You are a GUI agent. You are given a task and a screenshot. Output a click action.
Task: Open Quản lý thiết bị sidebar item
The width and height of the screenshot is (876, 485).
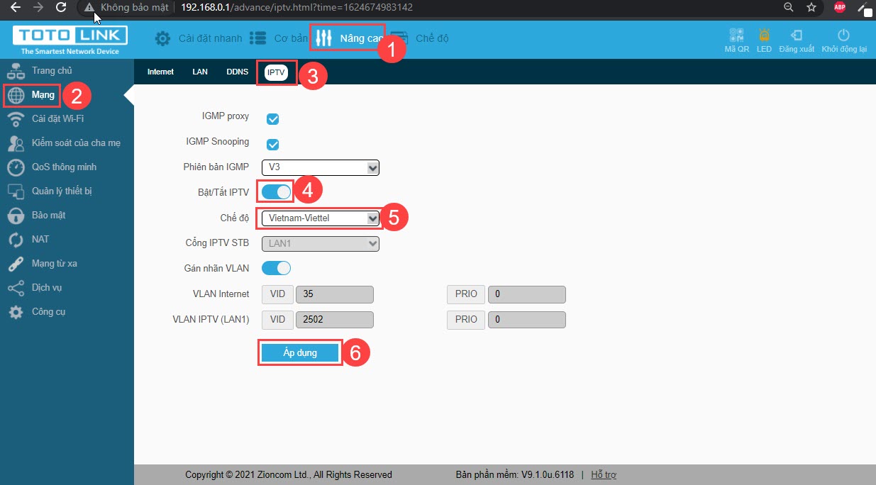pyautogui.click(x=62, y=191)
